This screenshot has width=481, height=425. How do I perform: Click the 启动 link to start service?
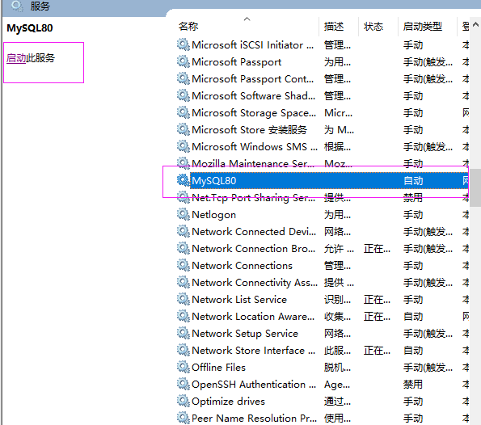click(16, 58)
